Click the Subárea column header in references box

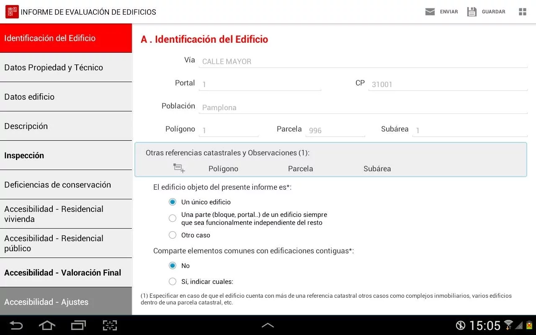(x=377, y=169)
